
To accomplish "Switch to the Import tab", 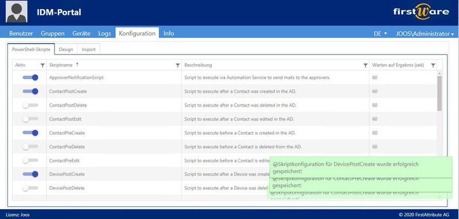I will 88,49.
